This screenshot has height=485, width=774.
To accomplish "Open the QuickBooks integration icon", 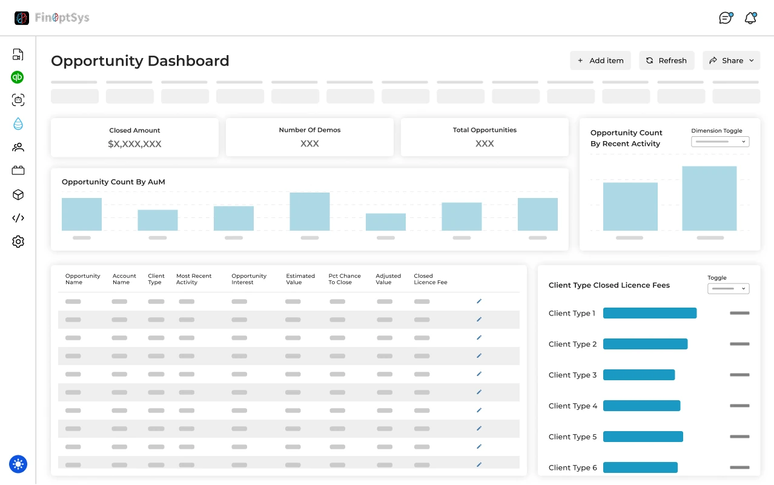I will click(x=18, y=78).
